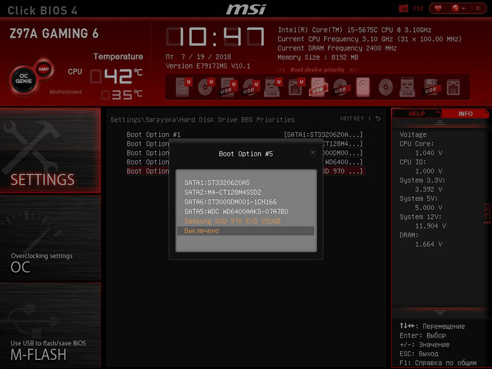Select UEFI network boot device icon
The width and height of the screenshot is (492, 369).
click(296, 87)
